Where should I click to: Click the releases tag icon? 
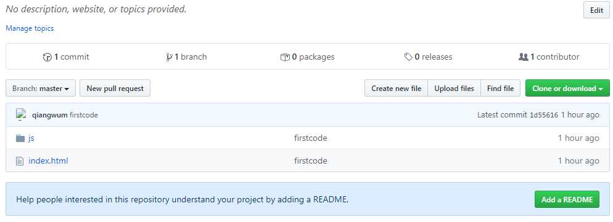coord(408,57)
